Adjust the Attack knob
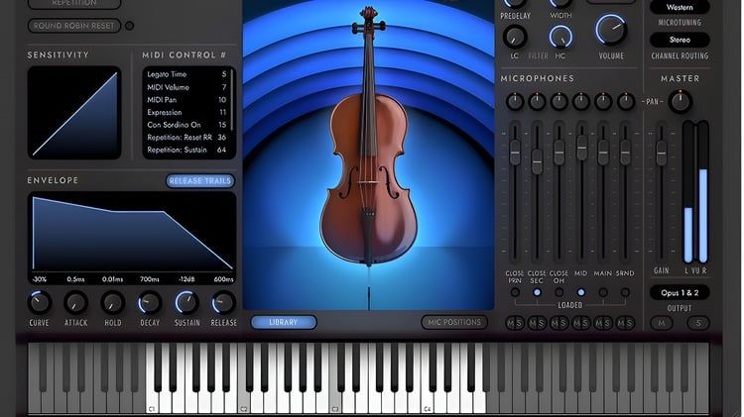The width and height of the screenshot is (744, 417). pos(76,302)
